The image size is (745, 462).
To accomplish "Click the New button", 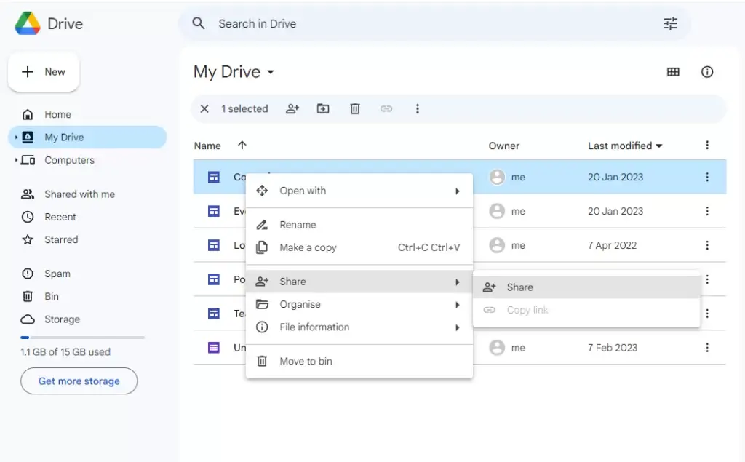I will 44,72.
